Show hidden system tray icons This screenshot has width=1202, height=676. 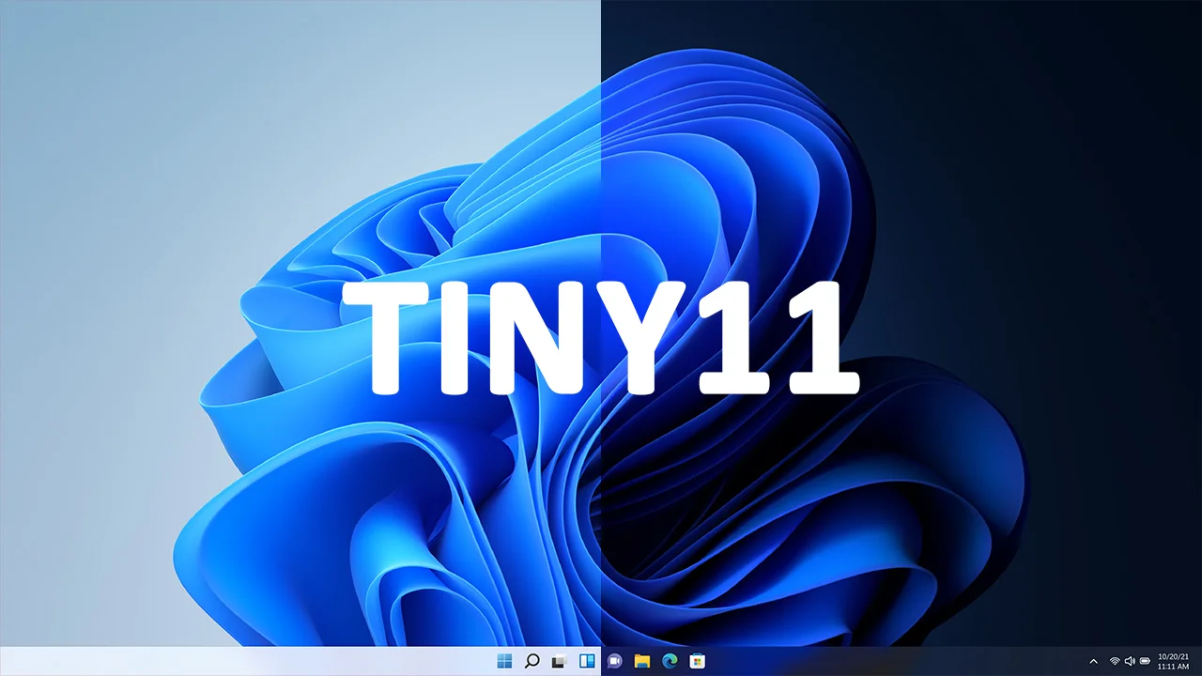(x=1093, y=661)
